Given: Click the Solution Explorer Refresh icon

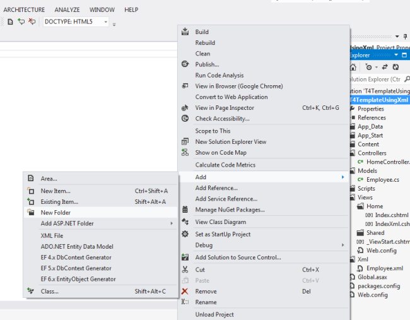Looking at the screenshot, I should 395,68.
